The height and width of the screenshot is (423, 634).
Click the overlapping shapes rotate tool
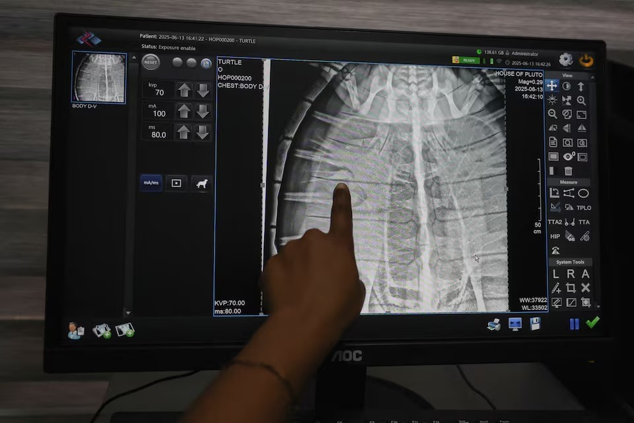(567, 114)
